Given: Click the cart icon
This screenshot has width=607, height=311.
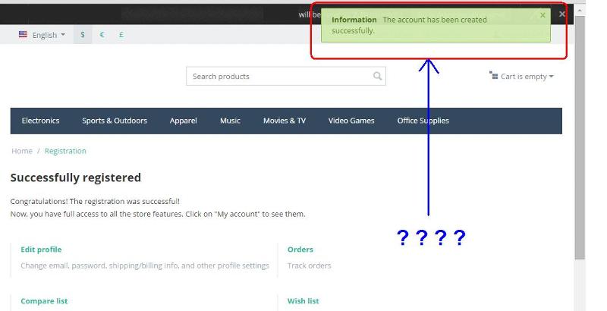Looking at the screenshot, I should coord(494,76).
